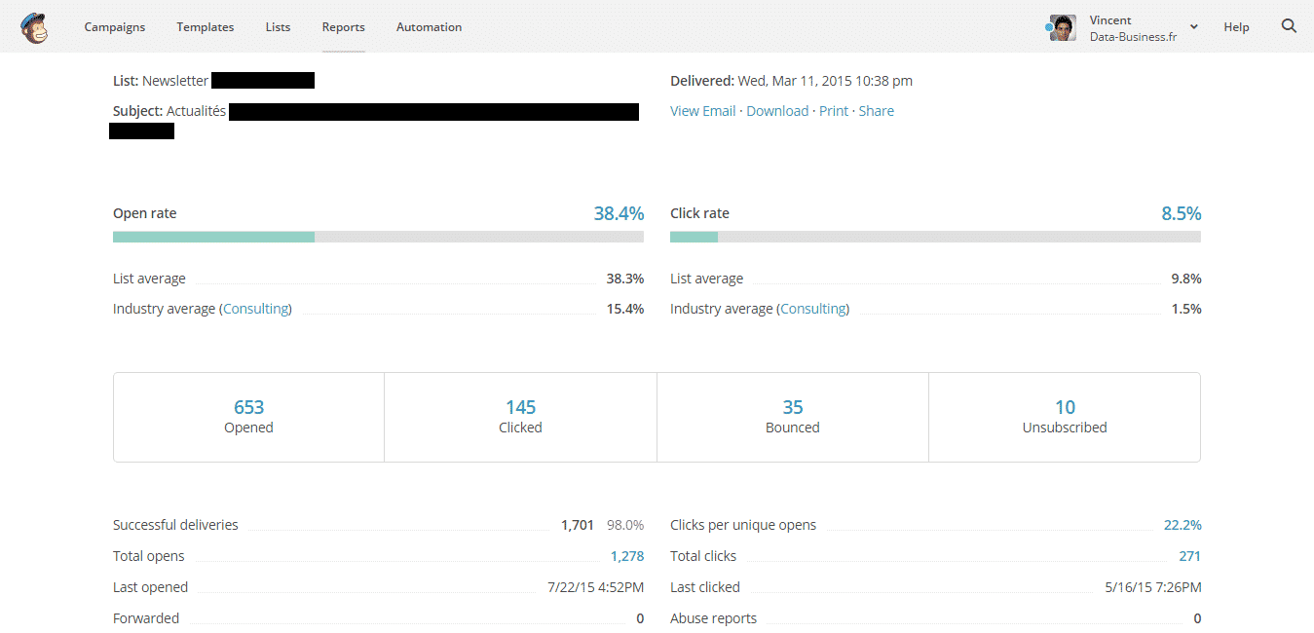Open the 1,278 total opens figure
Viewport: 1314px width, 633px height.
pos(626,556)
